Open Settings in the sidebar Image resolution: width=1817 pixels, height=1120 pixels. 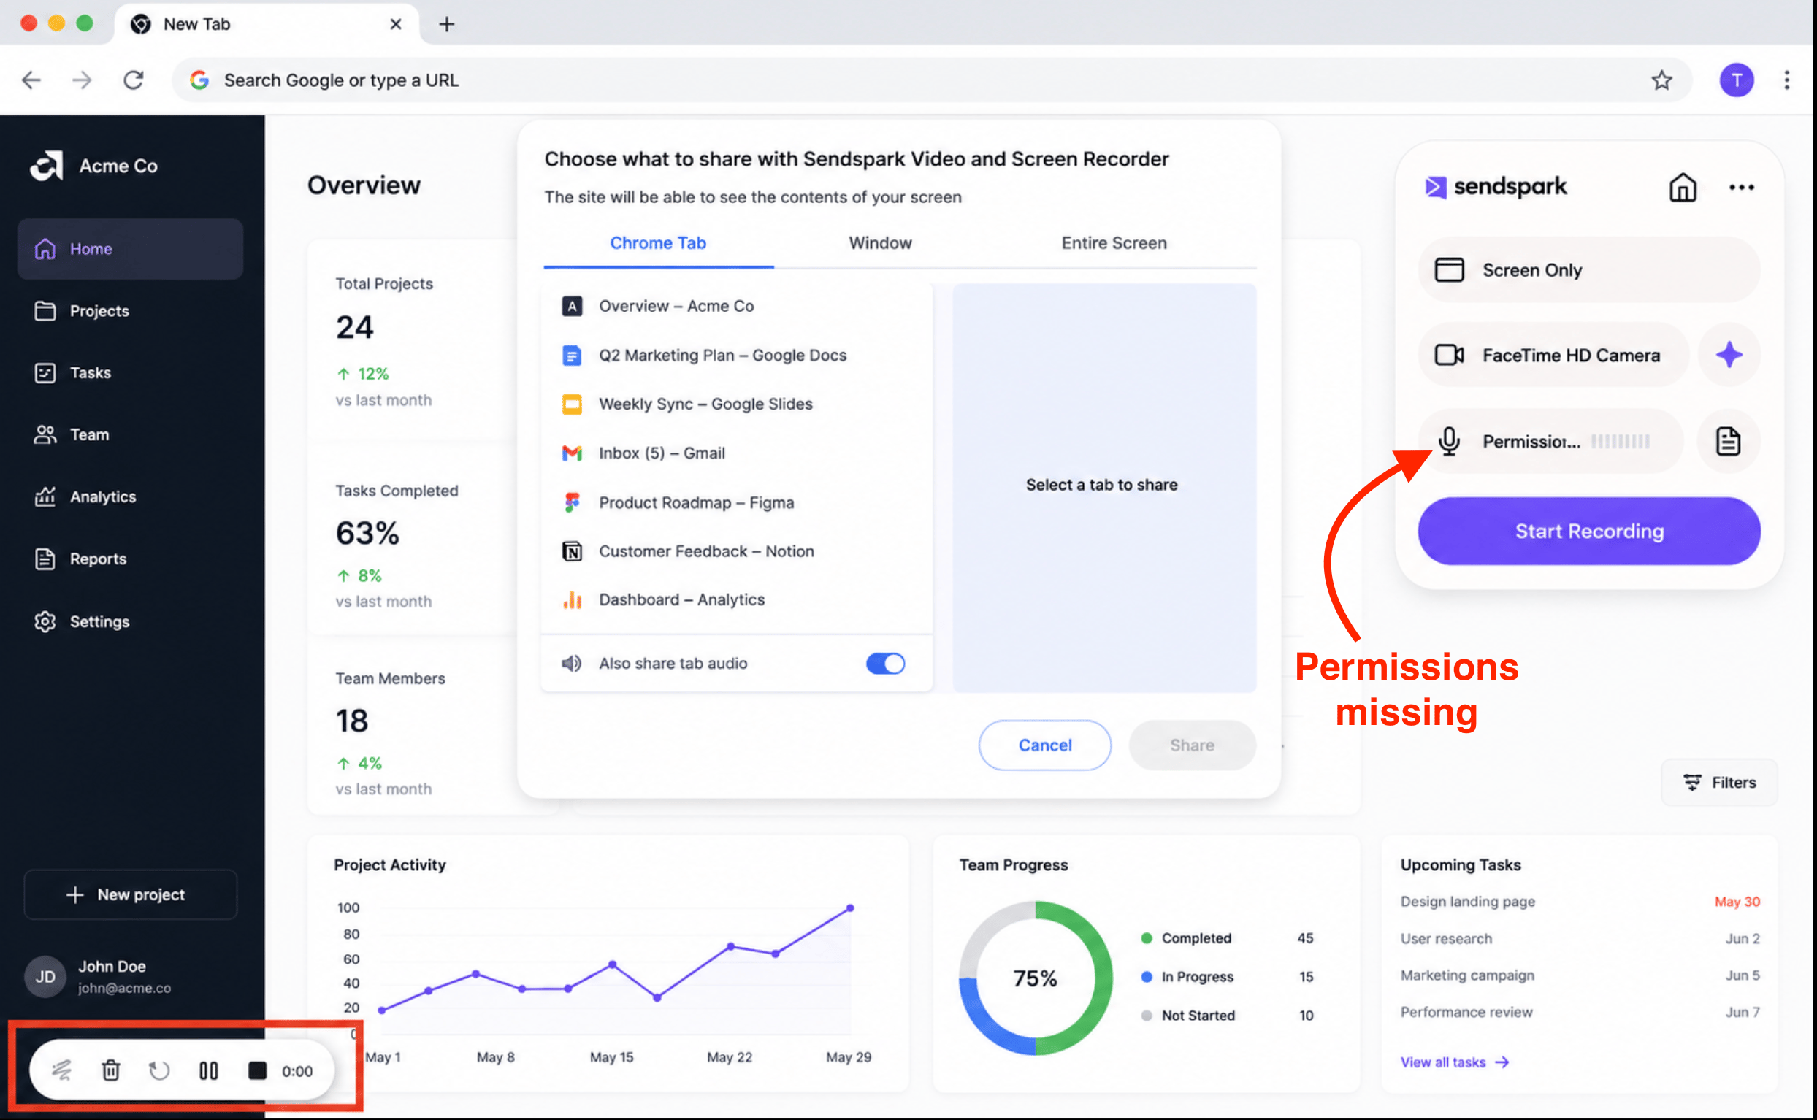coord(129,621)
